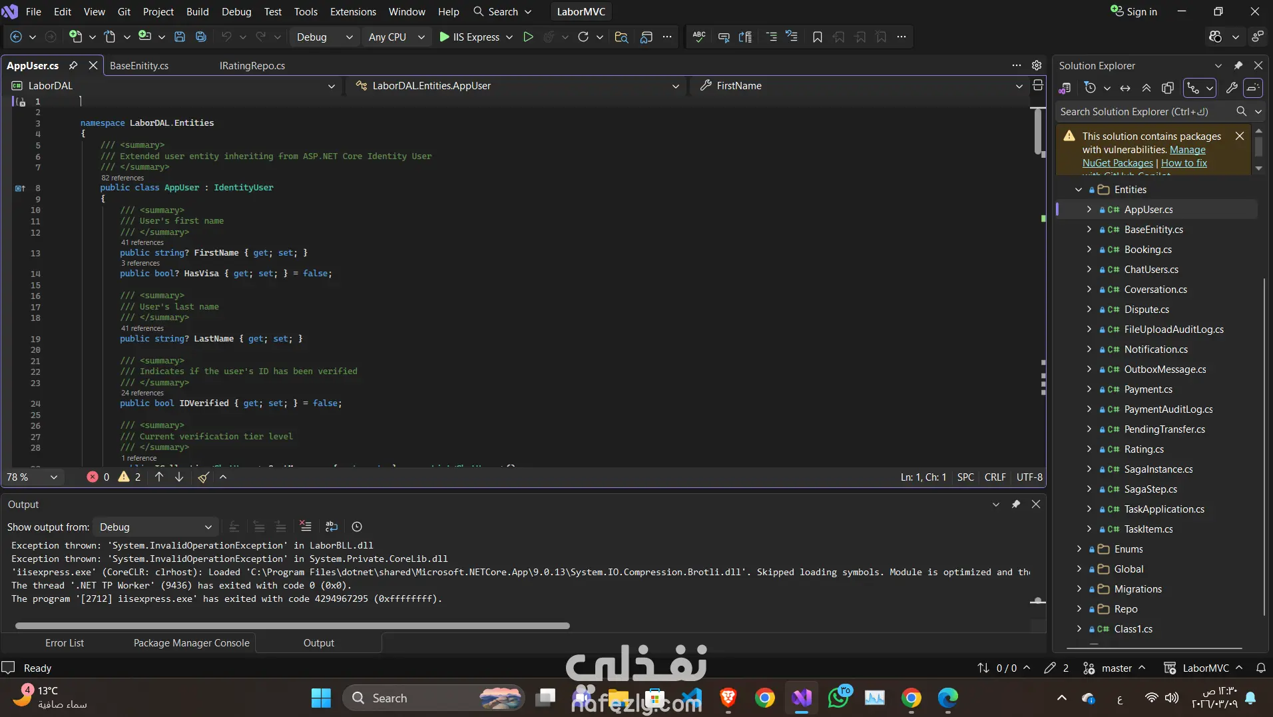The height and width of the screenshot is (717, 1273).
Task: Collapse the Entities folder in Solution Explorer
Action: 1079,190
